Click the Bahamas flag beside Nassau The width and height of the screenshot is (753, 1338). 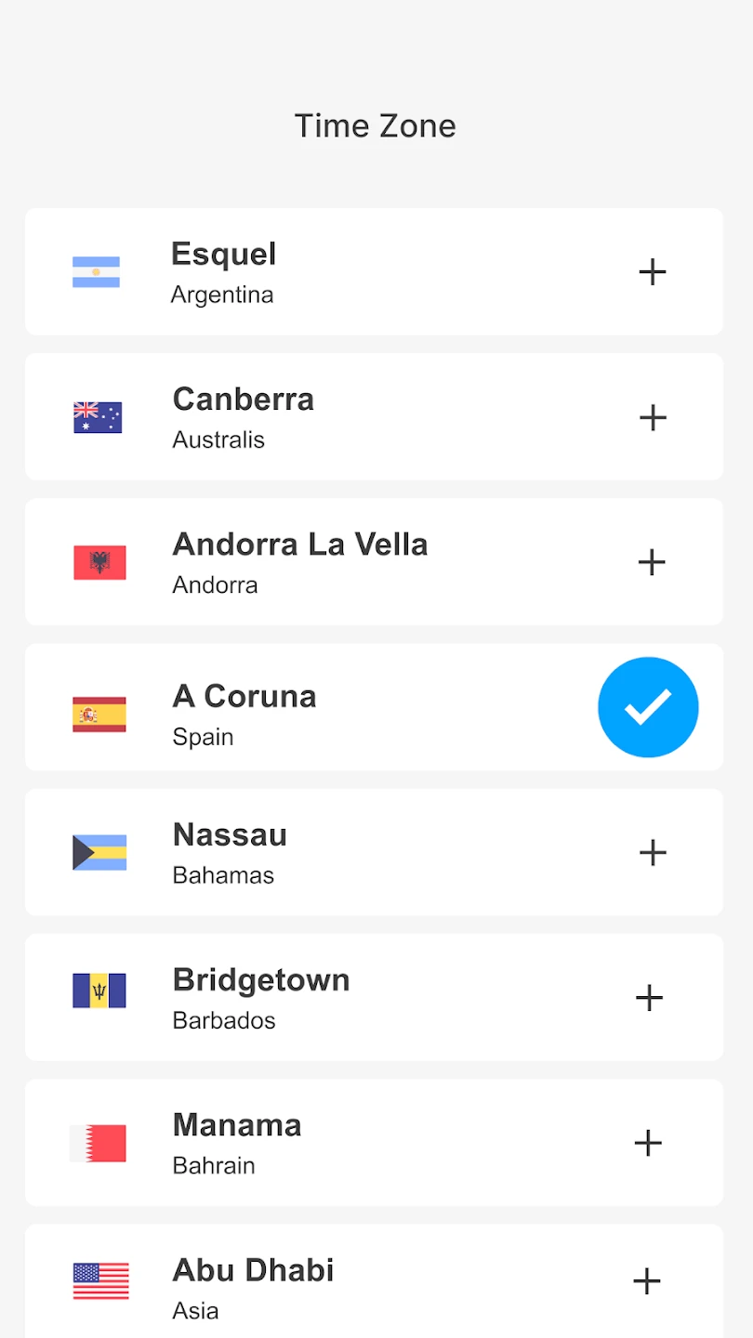click(x=99, y=853)
